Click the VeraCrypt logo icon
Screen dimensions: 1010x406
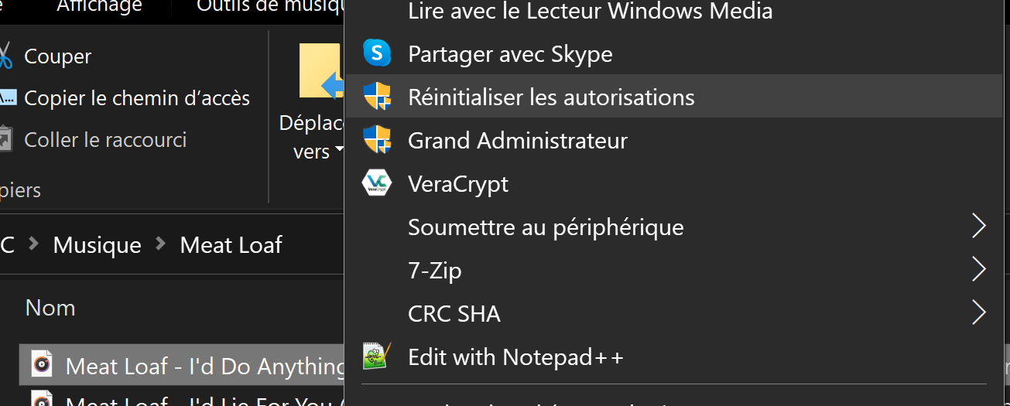click(377, 183)
